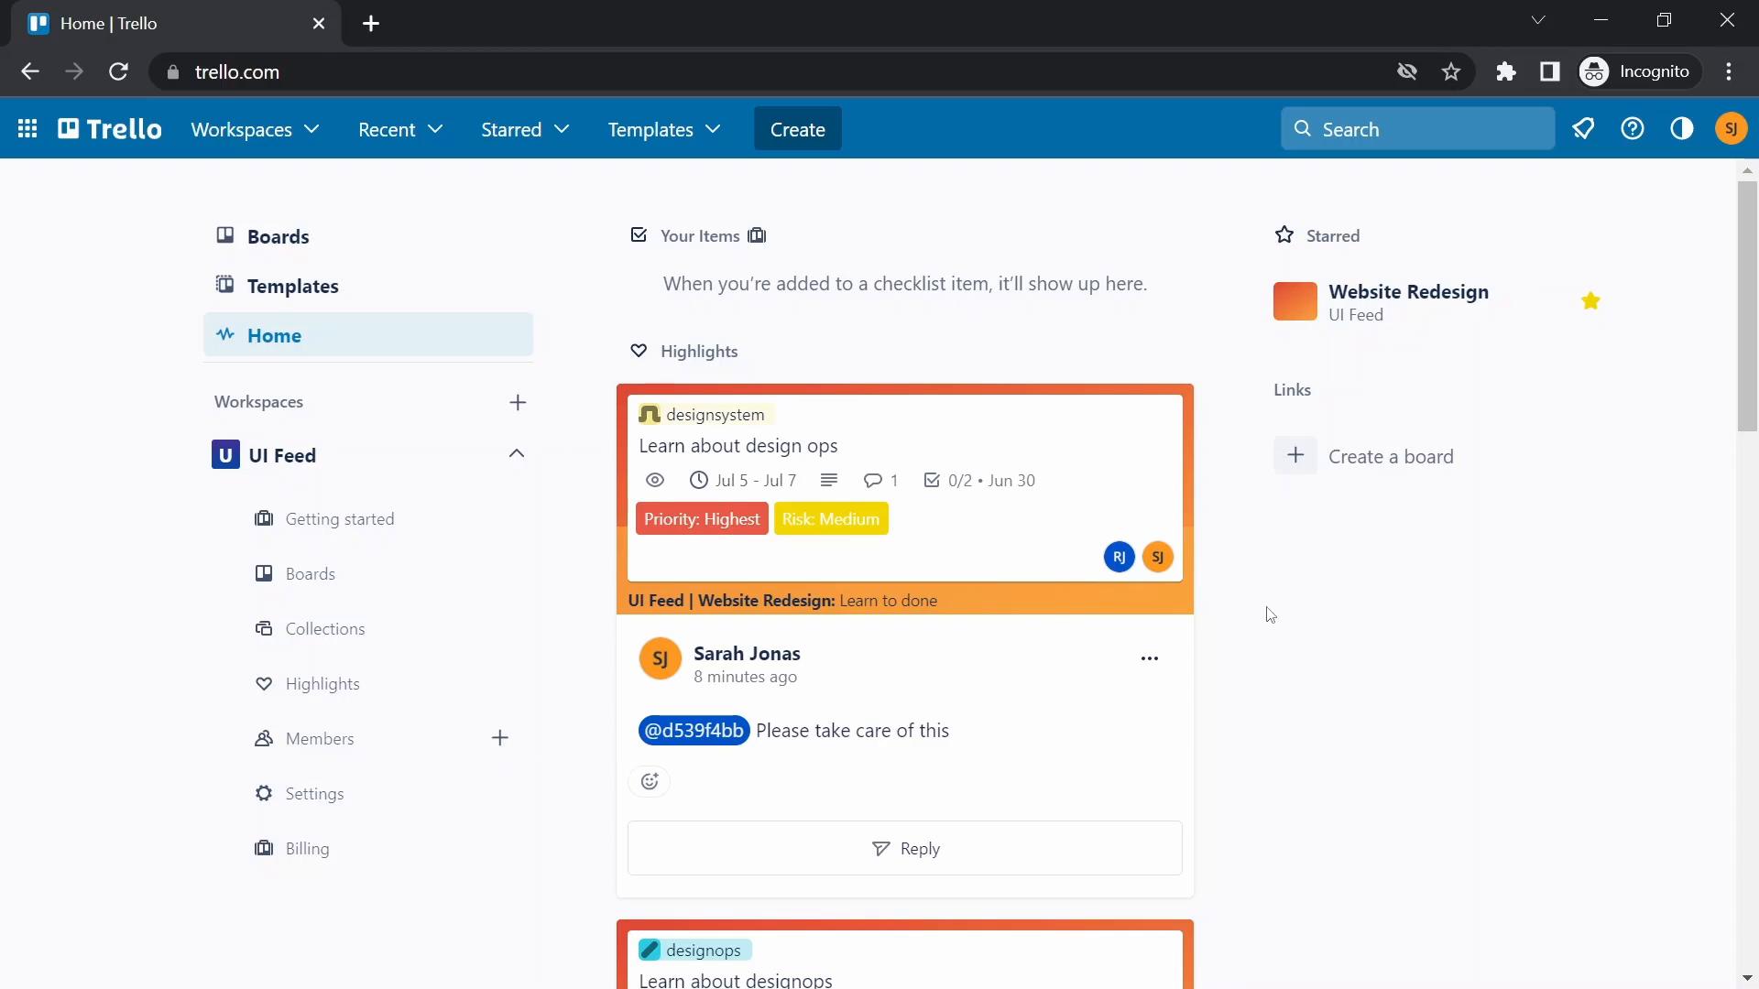Viewport: 1759px width, 989px height.
Task: Open the Templates menu in top nav
Action: (x=662, y=129)
